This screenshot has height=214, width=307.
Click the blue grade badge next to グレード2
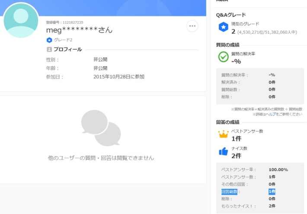pyautogui.click(x=49, y=40)
